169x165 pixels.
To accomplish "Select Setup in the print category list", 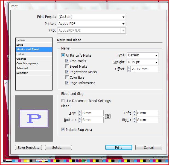I will pos(34,45).
